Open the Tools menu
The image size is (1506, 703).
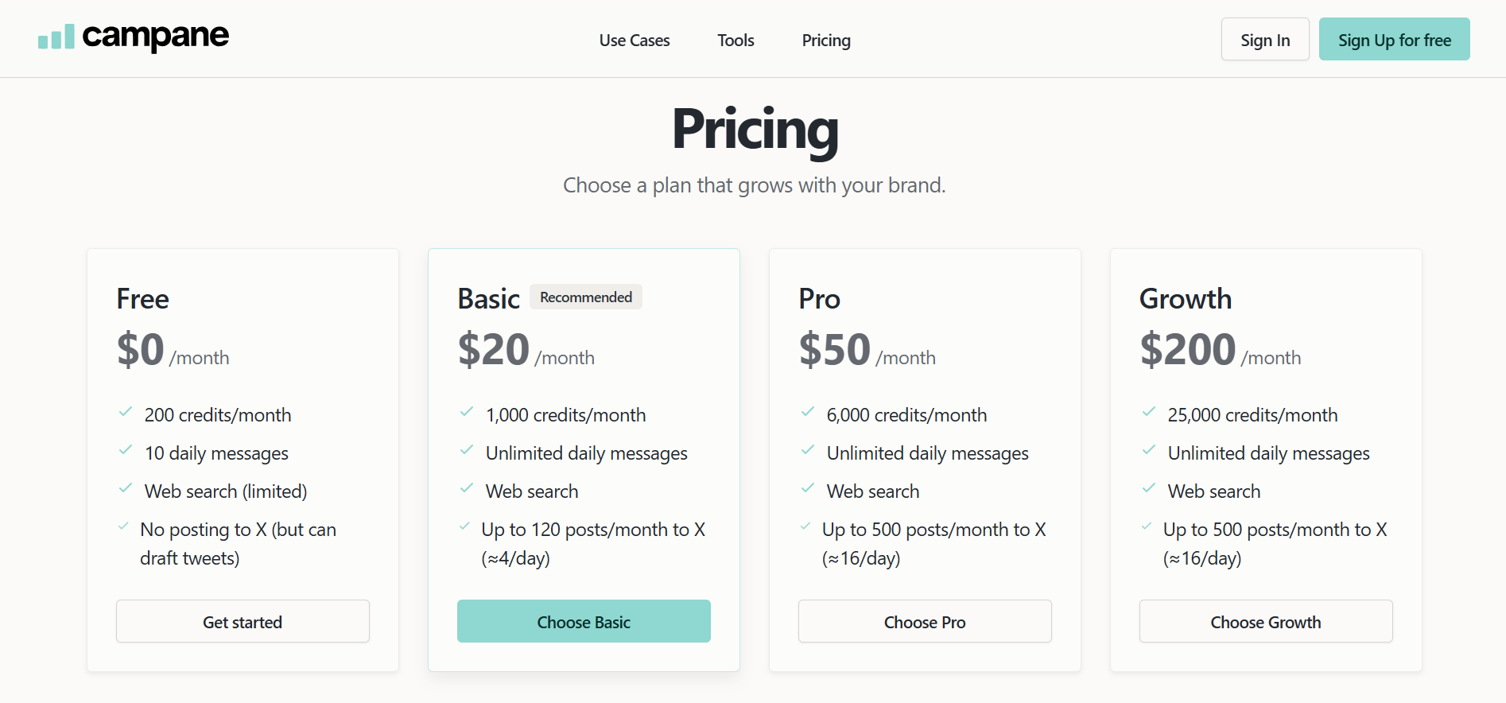tap(735, 40)
